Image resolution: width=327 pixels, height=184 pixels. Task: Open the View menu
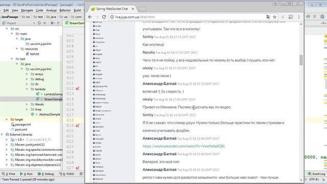(15, 10)
